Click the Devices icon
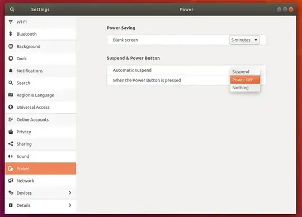 pyautogui.click(x=11, y=192)
